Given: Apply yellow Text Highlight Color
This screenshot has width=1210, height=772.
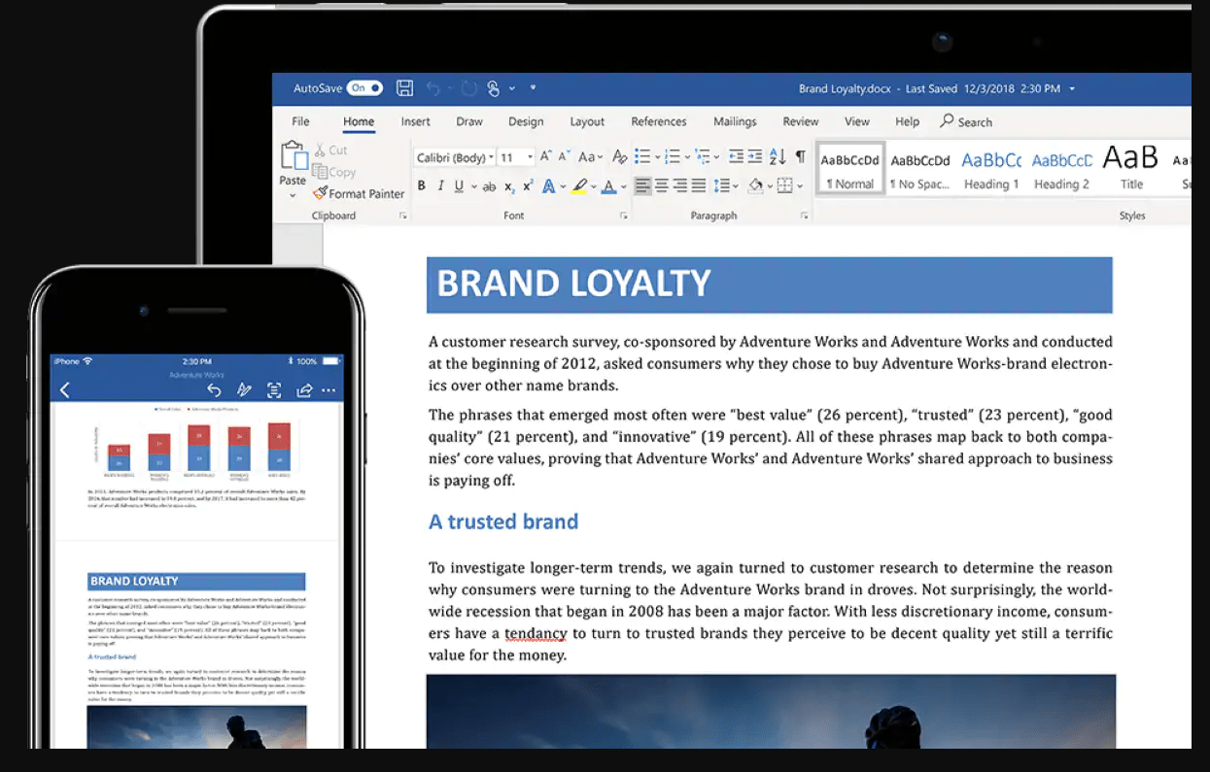Looking at the screenshot, I should pyautogui.click(x=579, y=186).
